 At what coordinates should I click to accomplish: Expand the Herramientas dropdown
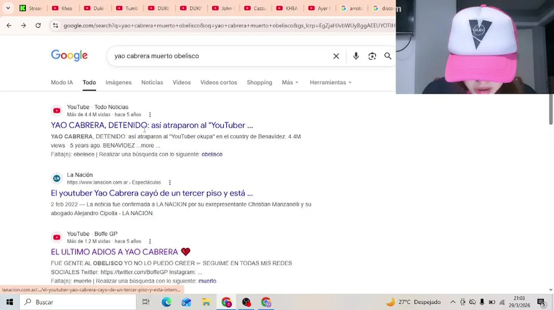(x=331, y=82)
